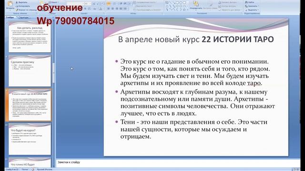Open text direction (Направление текста) menu
This screenshot has height=171, width=305.
click(x=145, y=2)
